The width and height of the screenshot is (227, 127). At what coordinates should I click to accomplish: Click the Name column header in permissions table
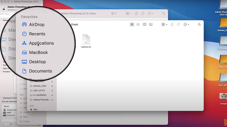(x=6, y=106)
